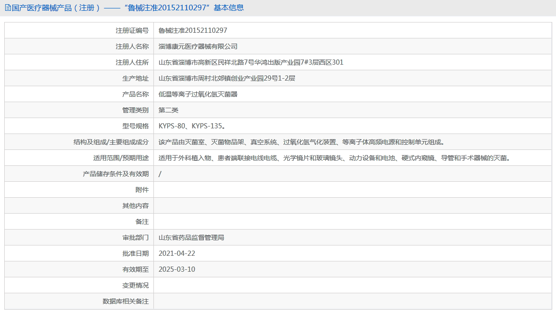This screenshot has width=556, height=312.
Task: Click the 注册证编号 label cell
Action: (132, 30)
